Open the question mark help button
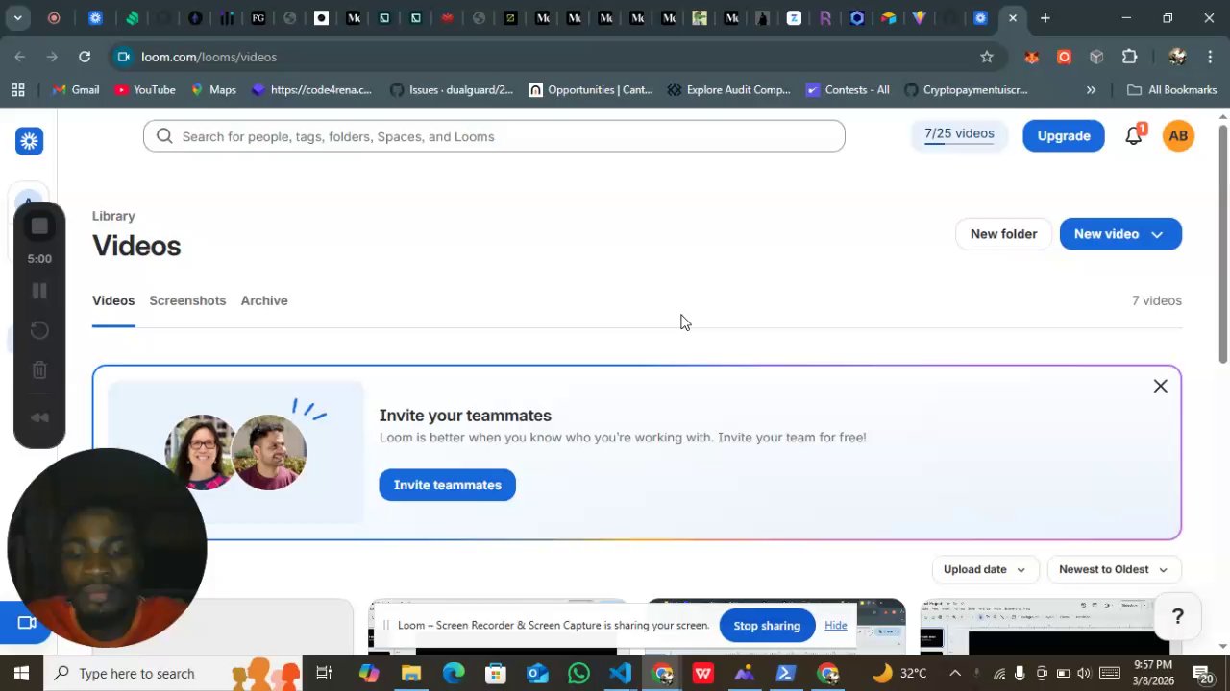This screenshot has height=691, width=1230. (1177, 617)
